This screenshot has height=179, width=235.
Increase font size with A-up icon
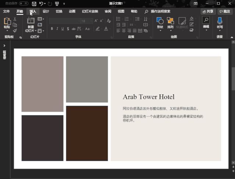coord(96,21)
